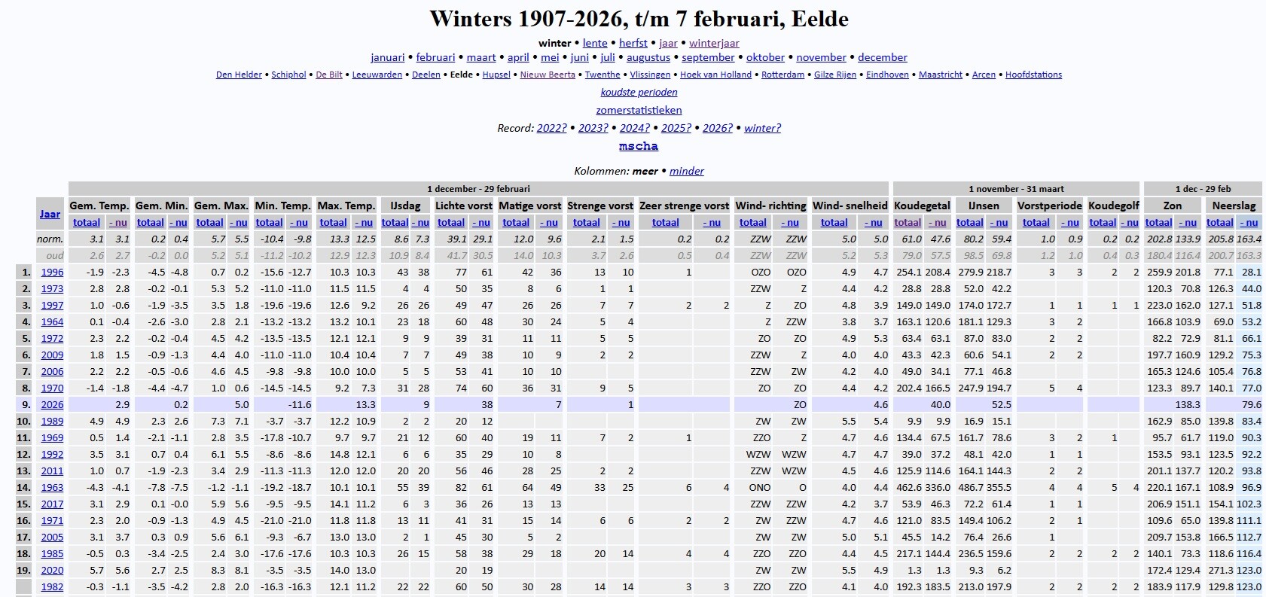Open year 1997 in the table
1266x597 pixels.
[52, 305]
